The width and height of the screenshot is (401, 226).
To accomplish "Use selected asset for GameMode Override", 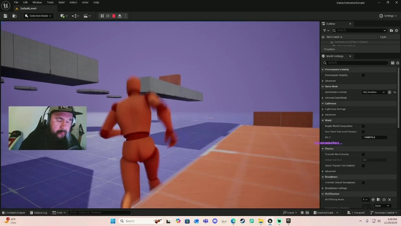I will pos(390,92).
